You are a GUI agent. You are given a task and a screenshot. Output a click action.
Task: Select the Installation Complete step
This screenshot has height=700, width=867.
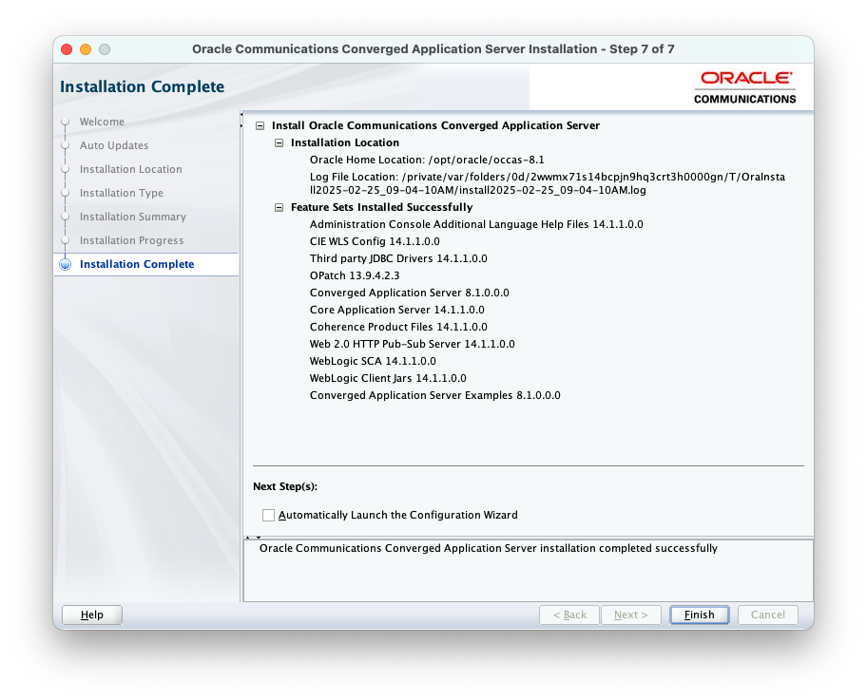click(137, 264)
